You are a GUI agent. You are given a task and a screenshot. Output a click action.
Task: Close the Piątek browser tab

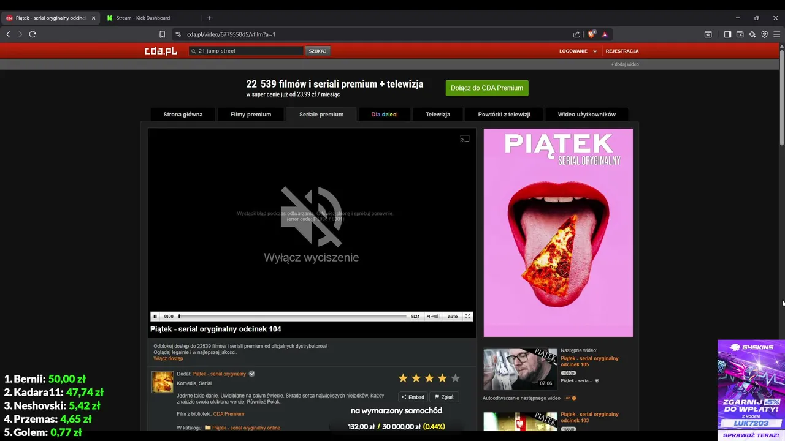point(93,18)
